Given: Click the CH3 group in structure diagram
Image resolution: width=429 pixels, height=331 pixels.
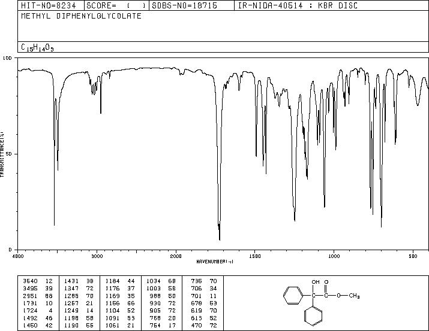Looking at the screenshot, I should pos(355,296).
